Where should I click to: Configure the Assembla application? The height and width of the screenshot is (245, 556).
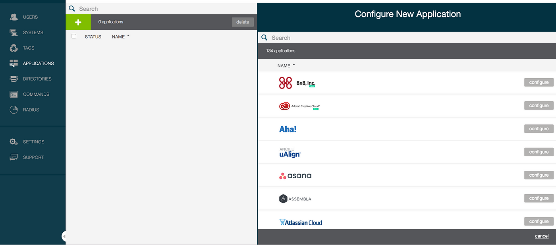[x=539, y=198]
